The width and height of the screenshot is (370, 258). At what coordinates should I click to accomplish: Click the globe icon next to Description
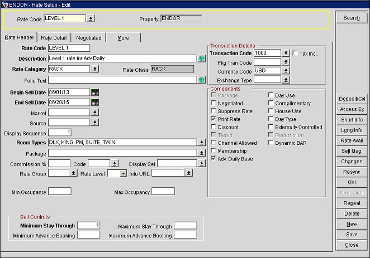pyautogui.click(x=201, y=59)
